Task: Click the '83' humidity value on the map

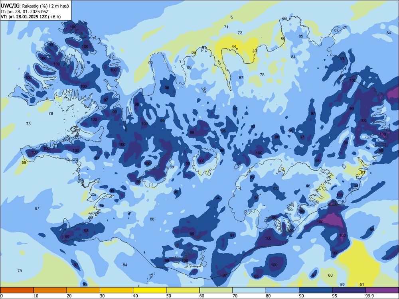Action: [284, 18]
